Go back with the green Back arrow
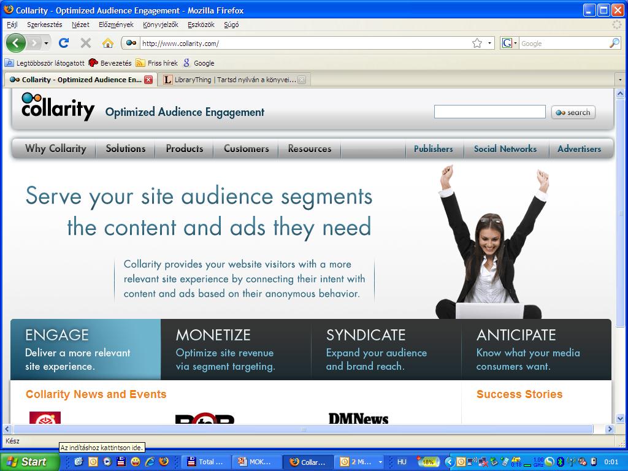628x471 pixels. tap(15, 43)
